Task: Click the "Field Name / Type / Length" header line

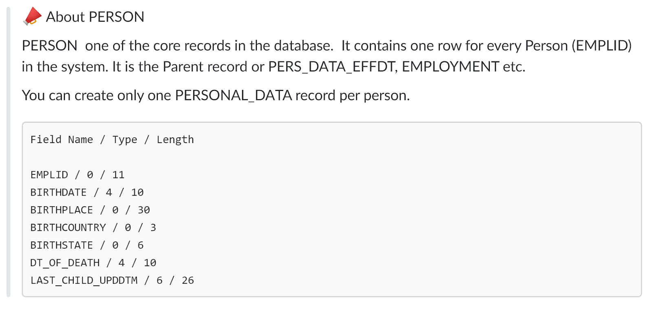Action: tap(112, 140)
